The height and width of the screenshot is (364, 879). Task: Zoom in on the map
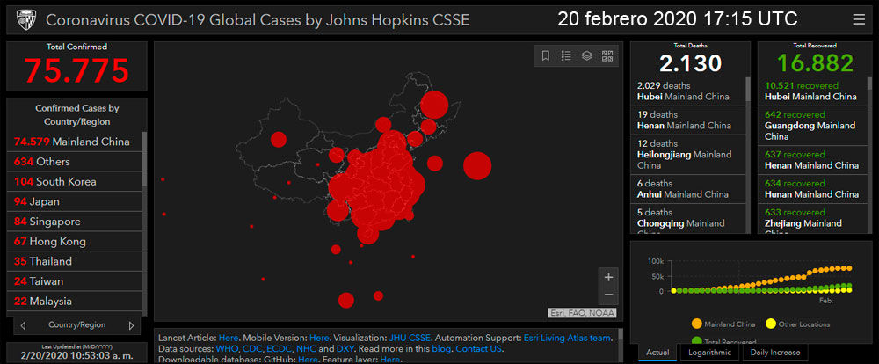609,277
